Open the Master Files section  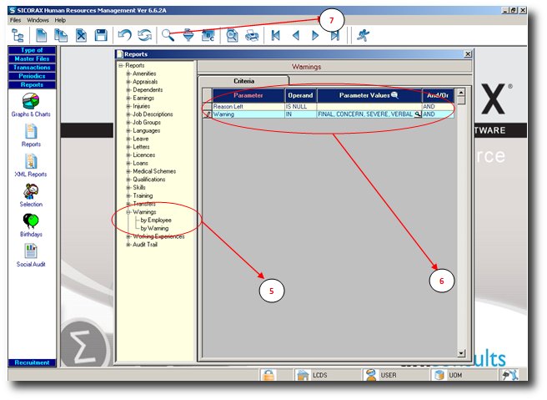(x=32, y=58)
